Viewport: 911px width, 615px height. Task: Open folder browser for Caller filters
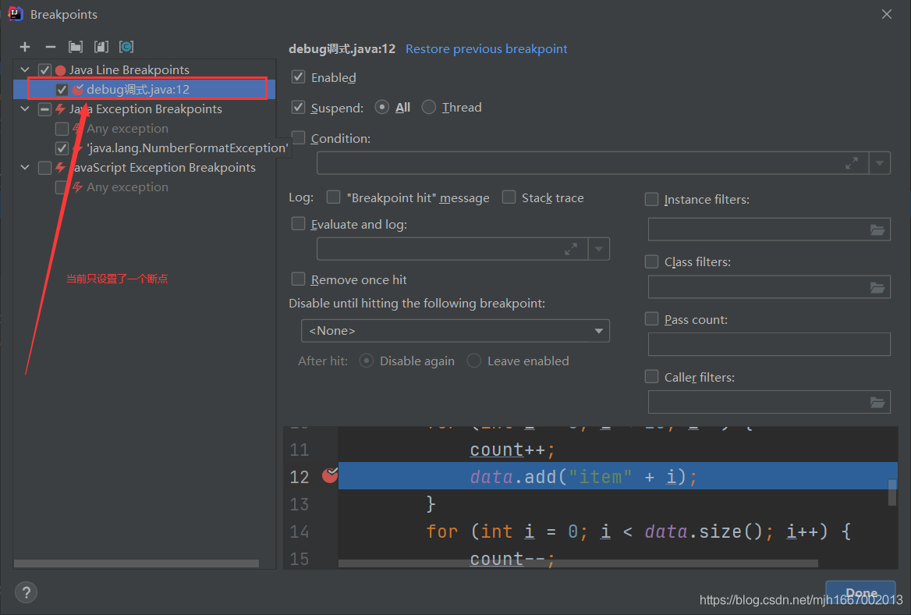click(877, 402)
